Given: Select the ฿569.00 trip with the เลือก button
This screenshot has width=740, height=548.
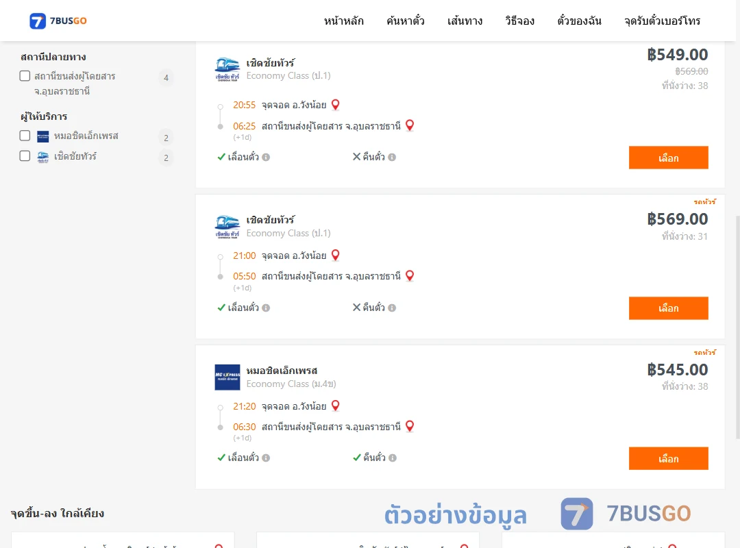Looking at the screenshot, I should coord(668,308).
